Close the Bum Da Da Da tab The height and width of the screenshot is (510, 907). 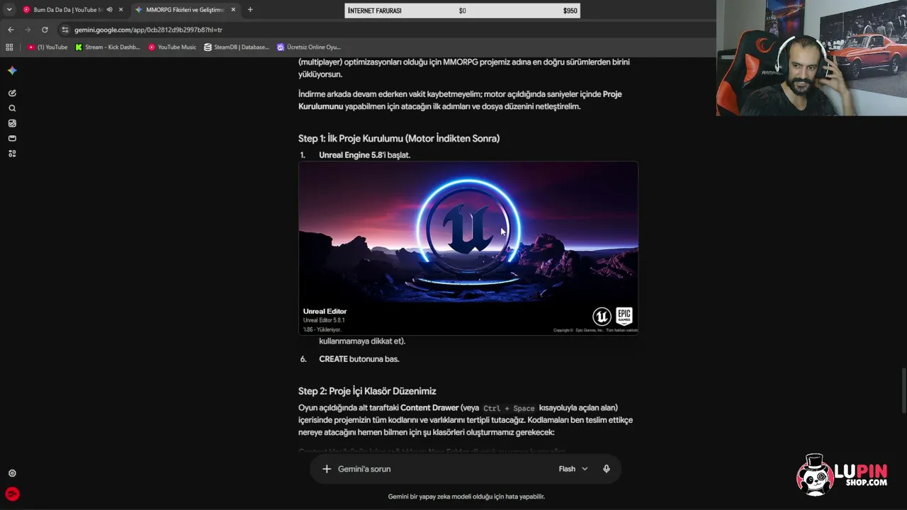point(120,10)
